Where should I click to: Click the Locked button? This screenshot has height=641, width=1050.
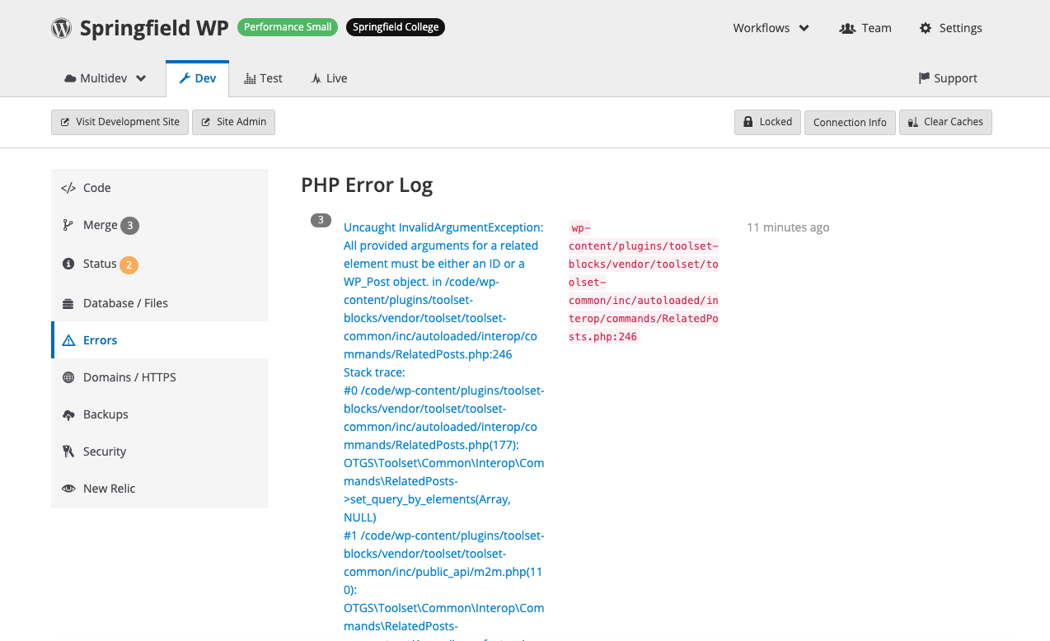[767, 122]
